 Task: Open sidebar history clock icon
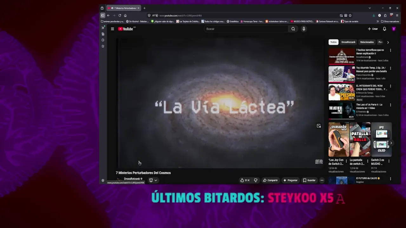click(x=103, y=40)
